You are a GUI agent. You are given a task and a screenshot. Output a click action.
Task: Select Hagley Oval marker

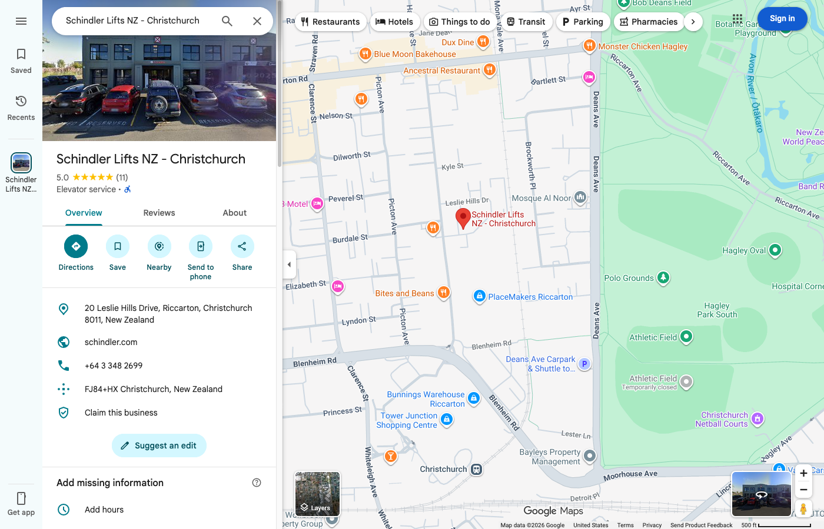(775, 250)
